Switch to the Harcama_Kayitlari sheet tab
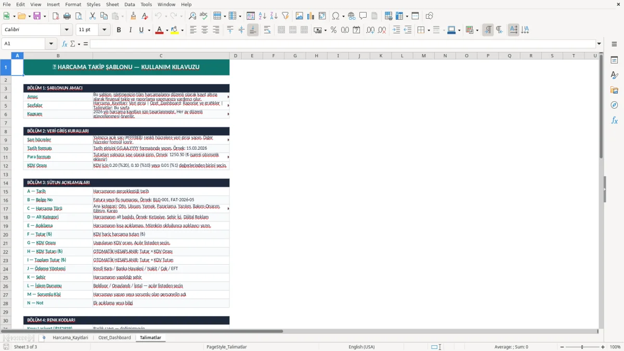The height and width of the screenshot is (351, 624). (x=70, y=337)
